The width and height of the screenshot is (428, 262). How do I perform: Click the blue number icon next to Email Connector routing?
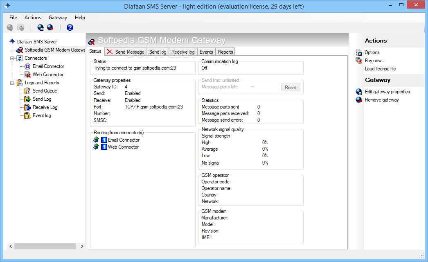(x=104, y=140)
